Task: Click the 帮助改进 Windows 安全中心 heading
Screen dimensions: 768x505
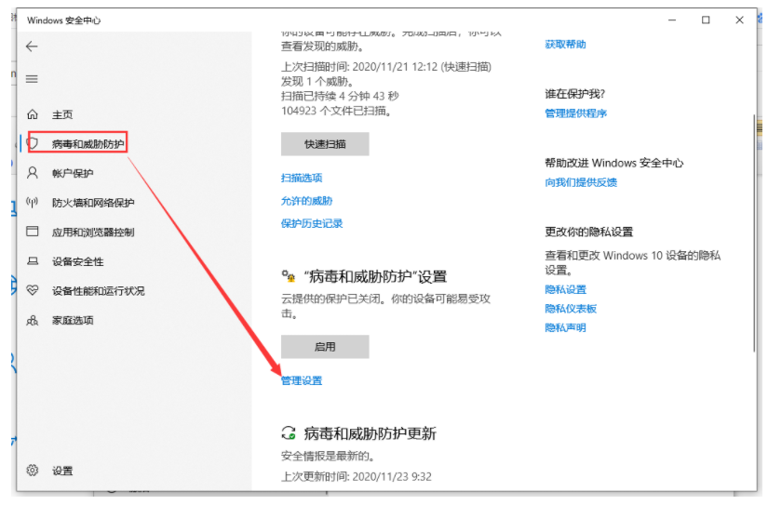Action: (614, 163)
